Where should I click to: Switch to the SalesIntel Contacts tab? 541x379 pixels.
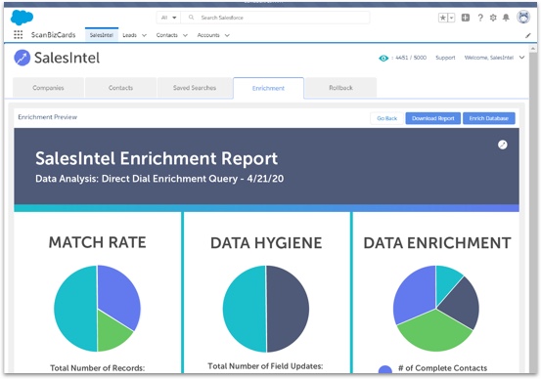(120, 88)
